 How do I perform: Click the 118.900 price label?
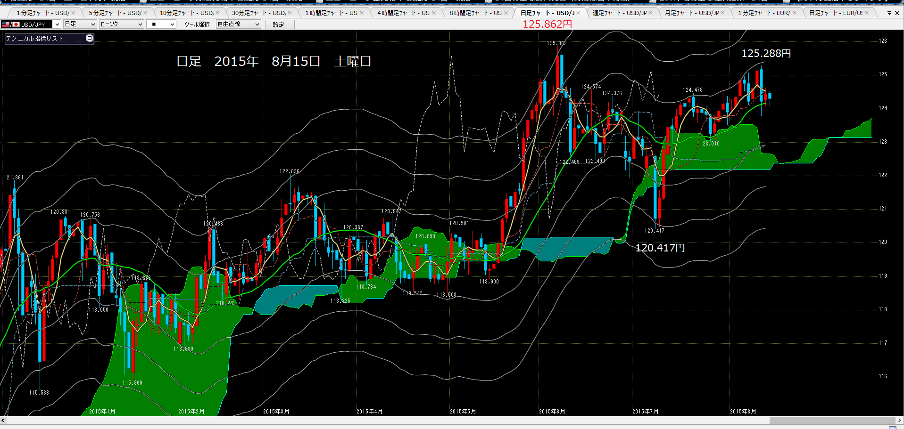click(x=489, y=282)
